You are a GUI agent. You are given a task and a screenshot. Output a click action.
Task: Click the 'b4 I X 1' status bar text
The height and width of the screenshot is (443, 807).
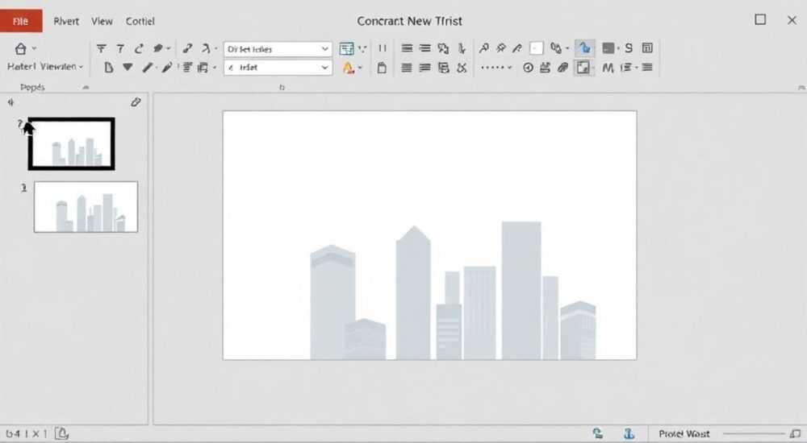point(26,434)
